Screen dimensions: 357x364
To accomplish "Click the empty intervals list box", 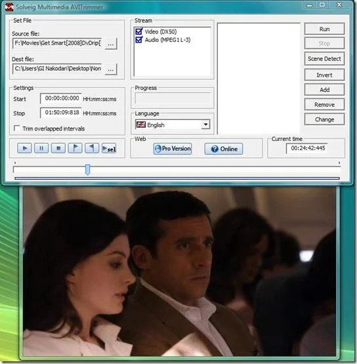I will click(259, 79).
